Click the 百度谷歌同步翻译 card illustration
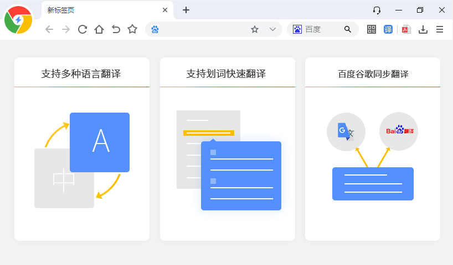 [373, 157]
